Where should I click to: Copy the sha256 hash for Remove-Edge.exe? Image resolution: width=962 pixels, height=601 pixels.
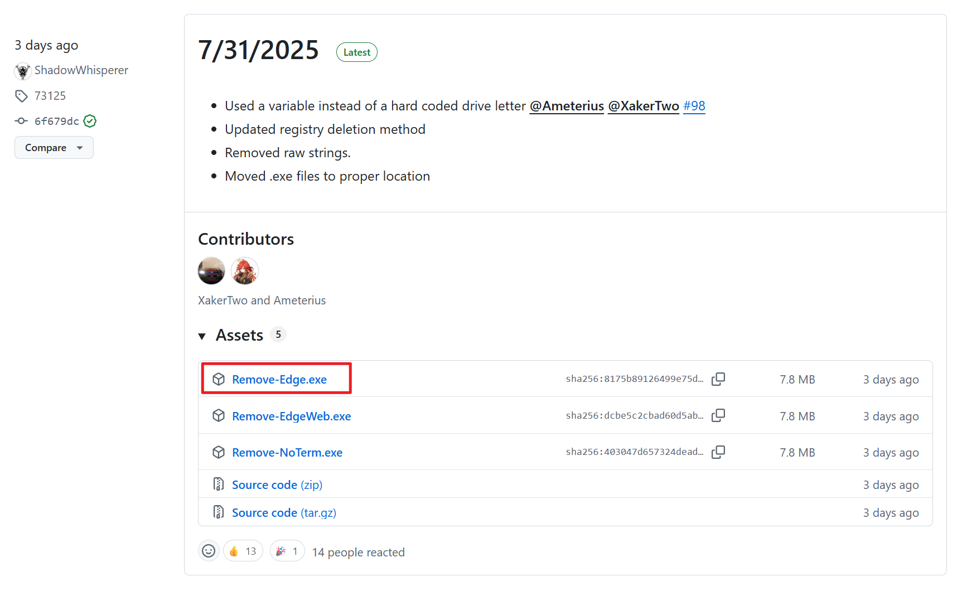tap(718, 379)
